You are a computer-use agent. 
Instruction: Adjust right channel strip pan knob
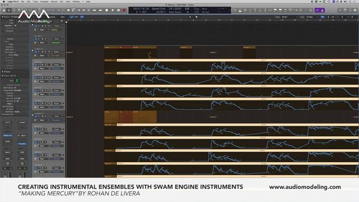(22, 163)
